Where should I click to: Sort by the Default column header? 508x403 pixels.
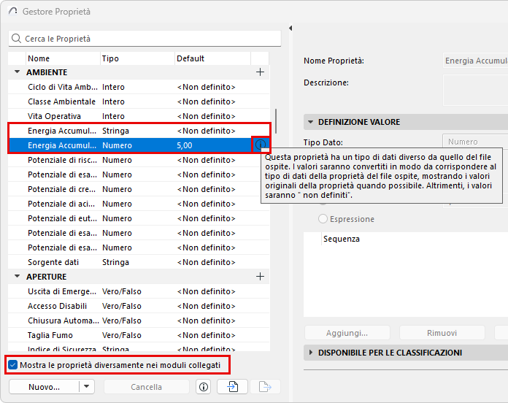pos(212,58)
